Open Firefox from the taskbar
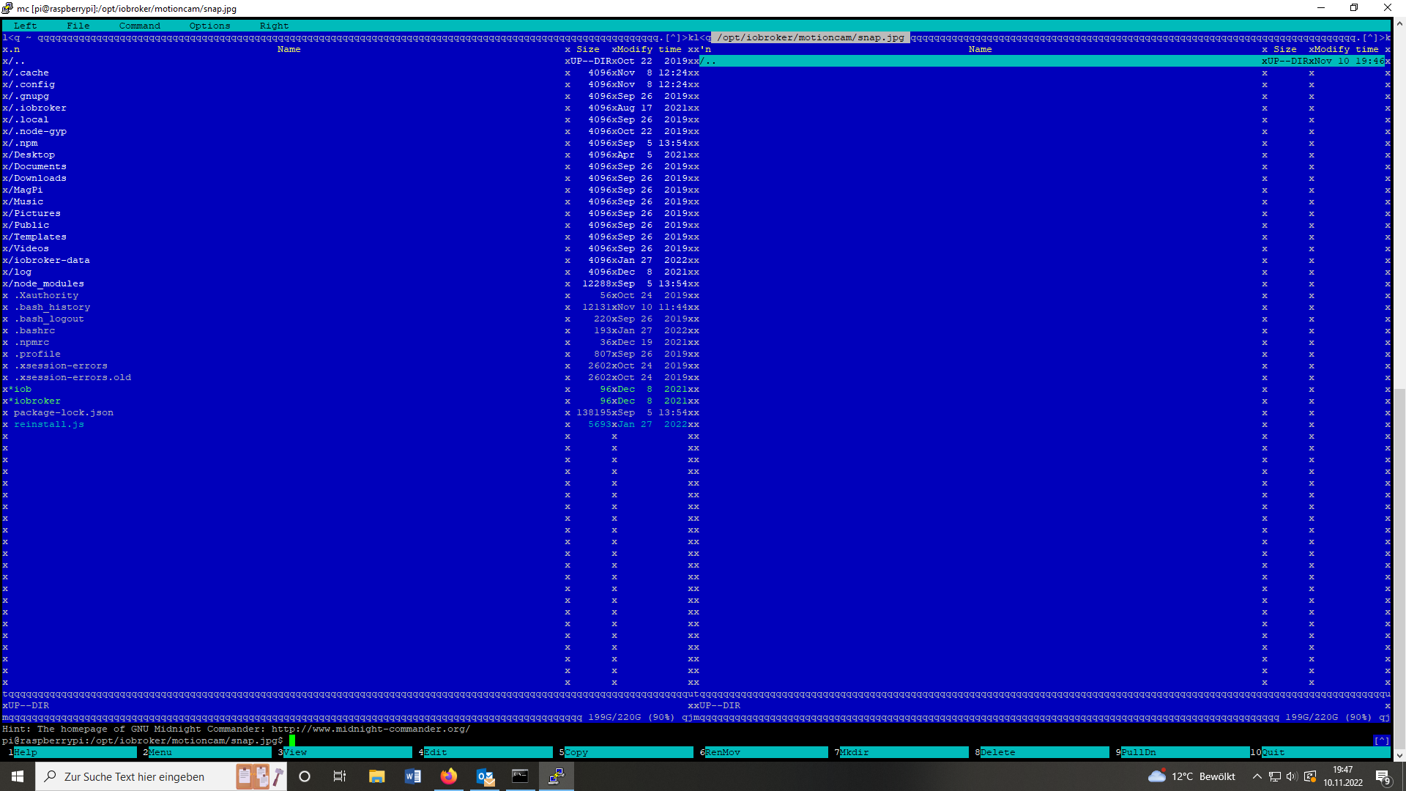The height and width of the screenshot is (791, 1406). 448,776
